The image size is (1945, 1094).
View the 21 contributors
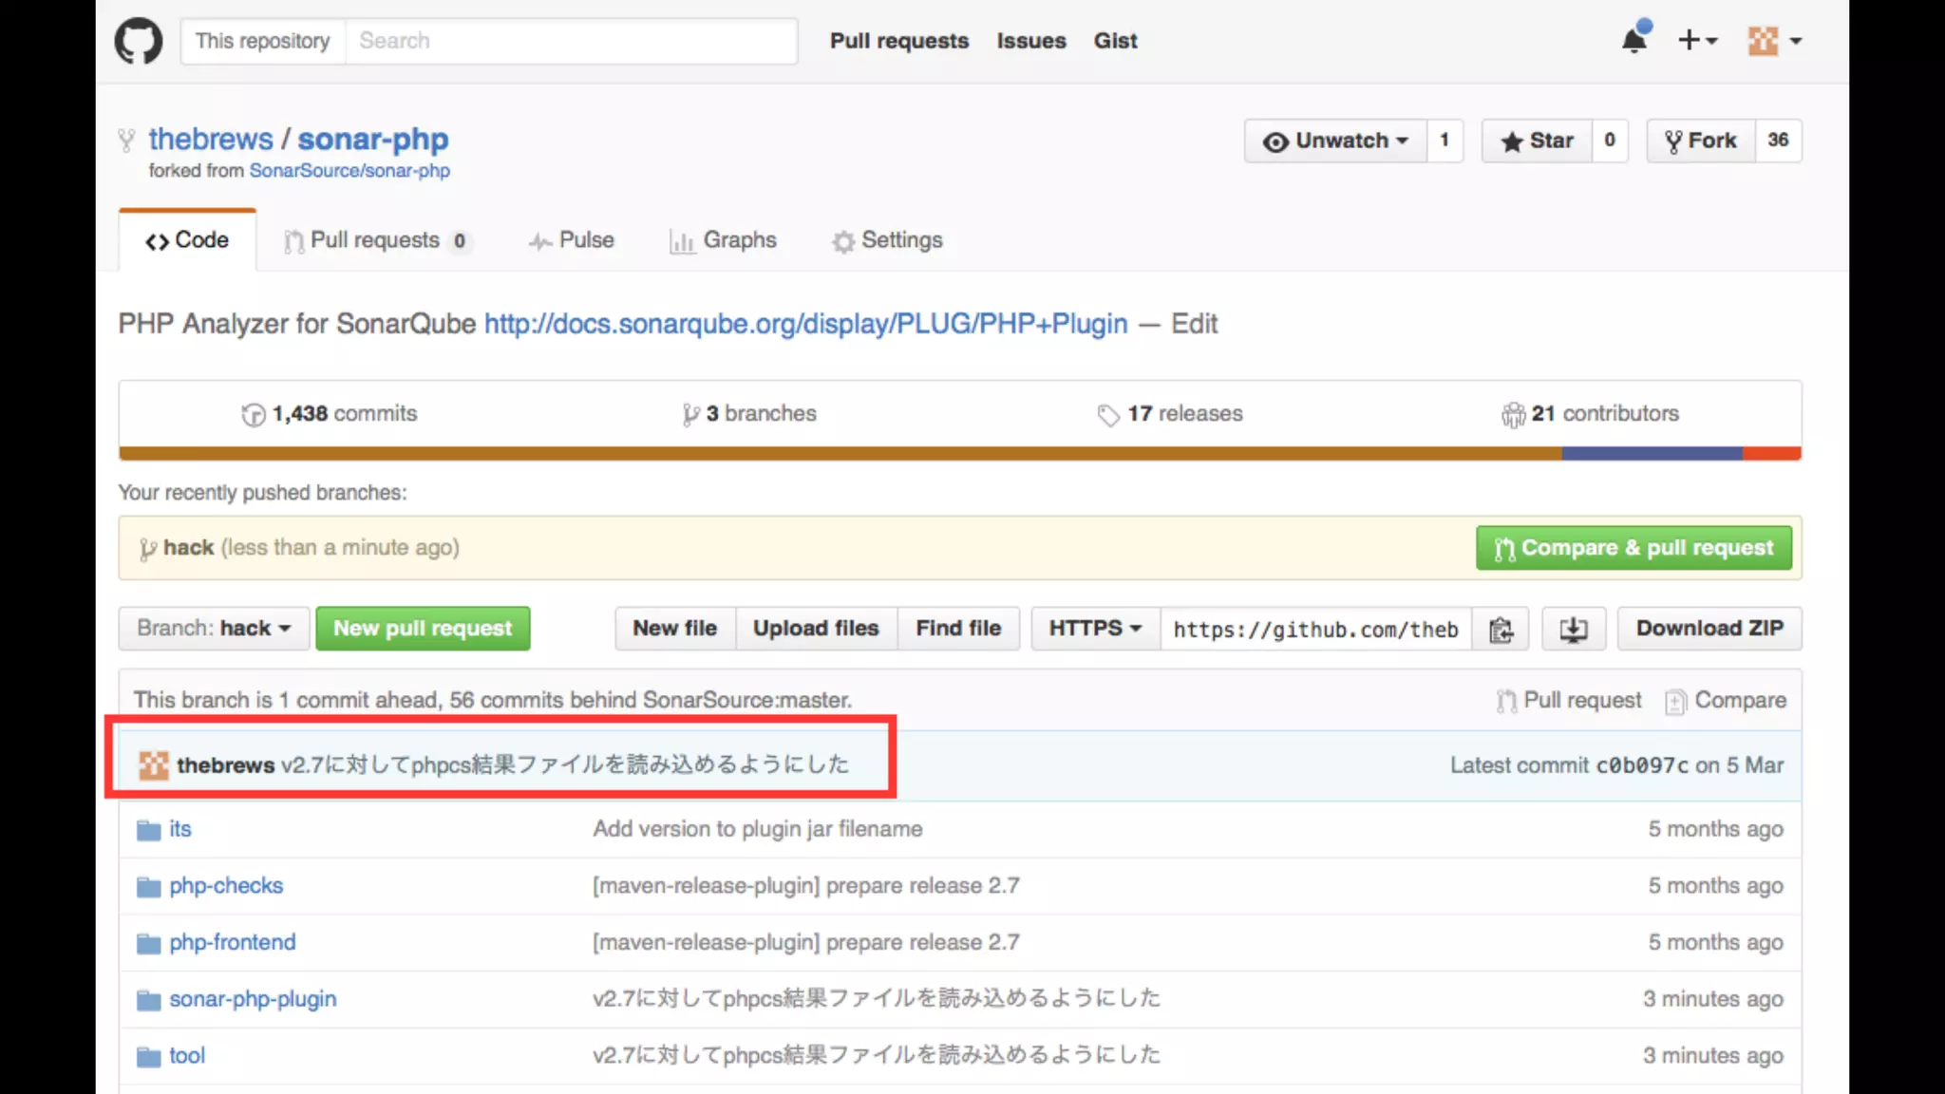pos(1591,414)
